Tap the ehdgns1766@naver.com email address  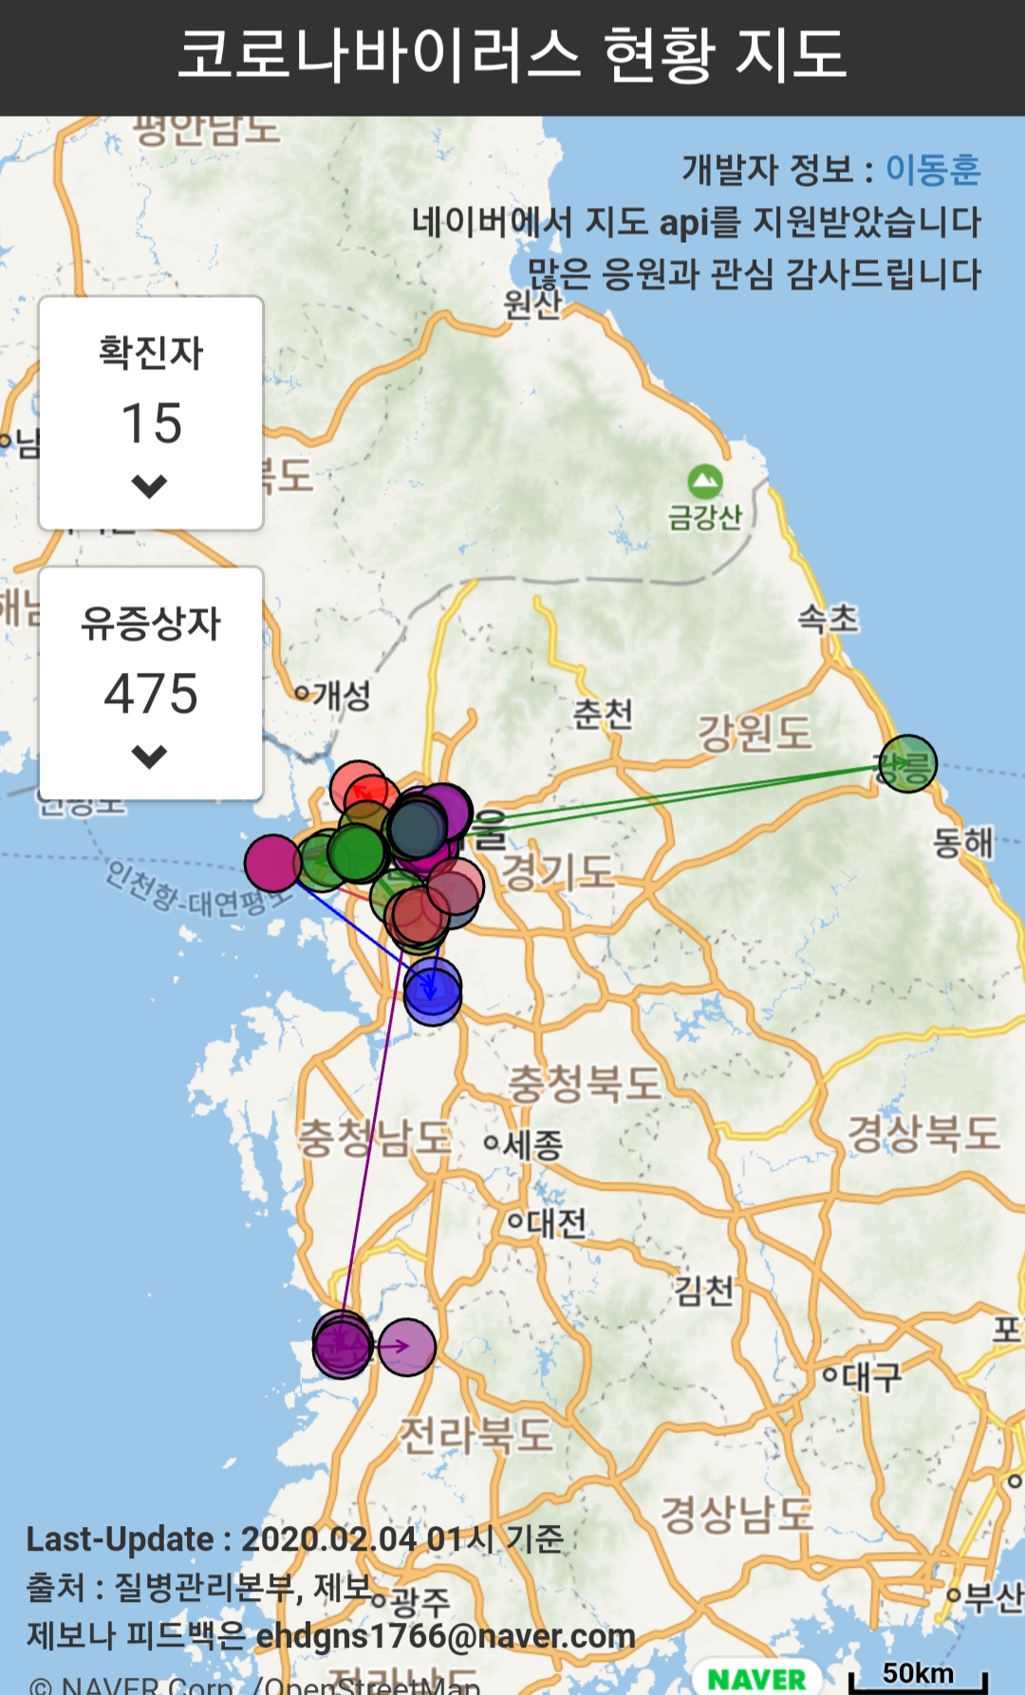(x=445, y=1635)
